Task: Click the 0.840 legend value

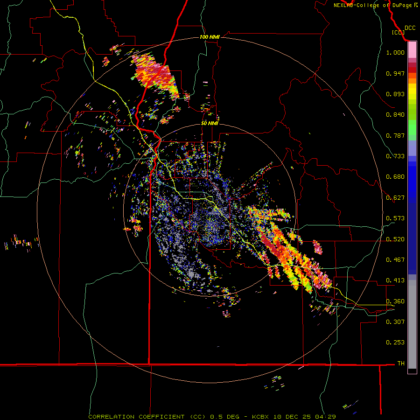Action: pyautogui.click(x=395, y=115)
